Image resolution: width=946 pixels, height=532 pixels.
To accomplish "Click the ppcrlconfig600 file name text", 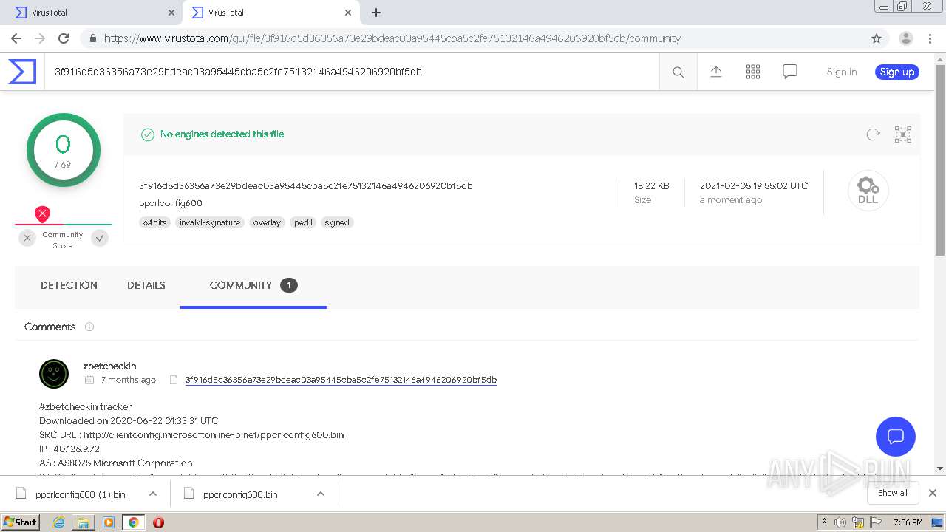I will [171, 203].
